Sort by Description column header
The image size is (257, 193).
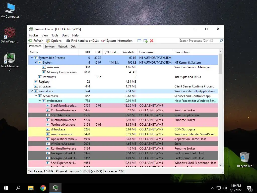point(196,52)
